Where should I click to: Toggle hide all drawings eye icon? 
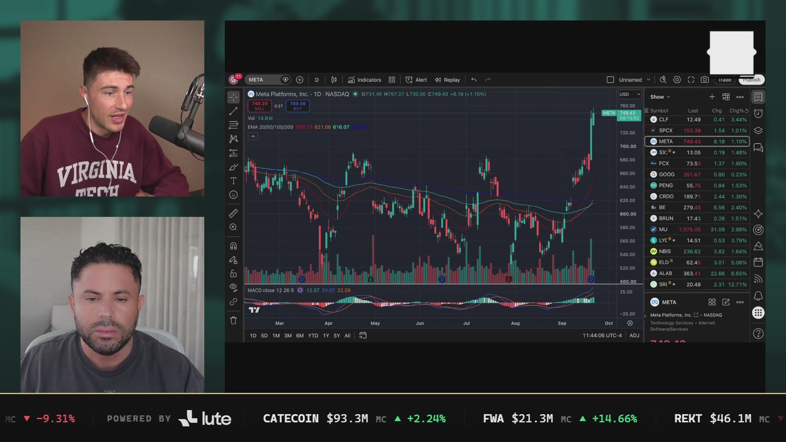tap(233, 288)
